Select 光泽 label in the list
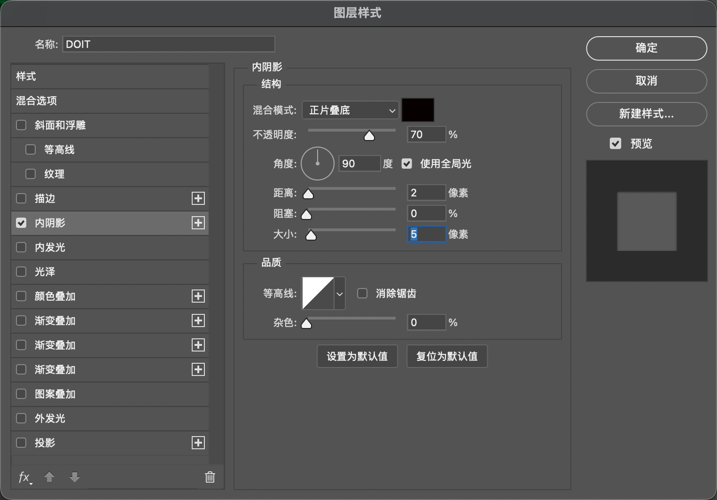Viewport: 717px width, 500px height. click(x=45, y=272)
